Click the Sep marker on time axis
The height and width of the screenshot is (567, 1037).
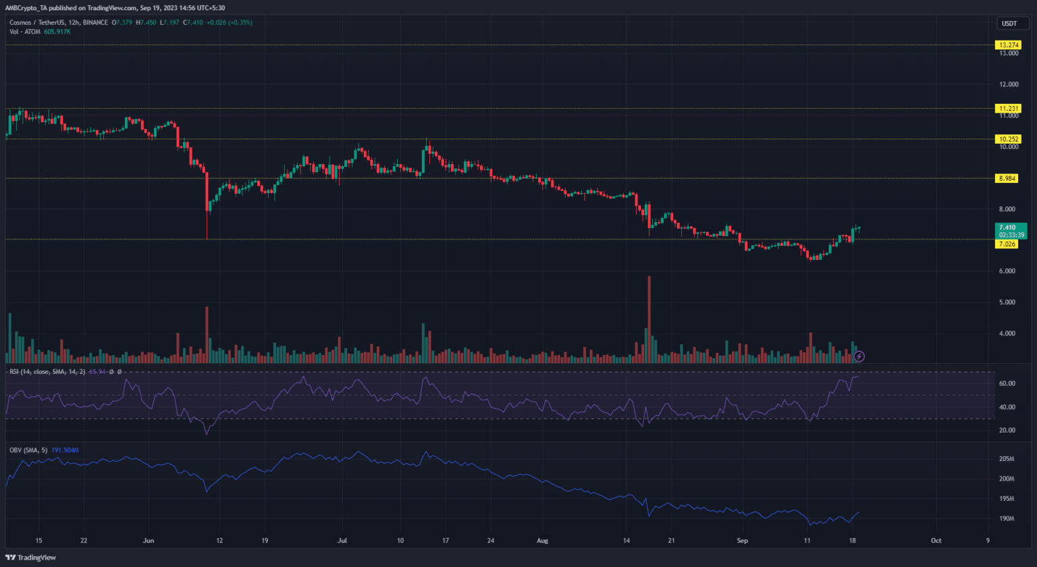tap(743, 541)
